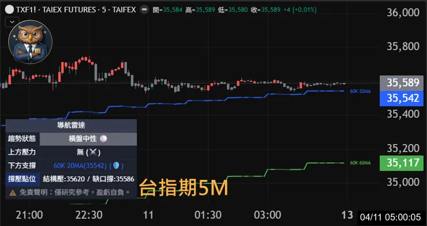
Task: Click the 開=35,584 open value
Action: 167,10
